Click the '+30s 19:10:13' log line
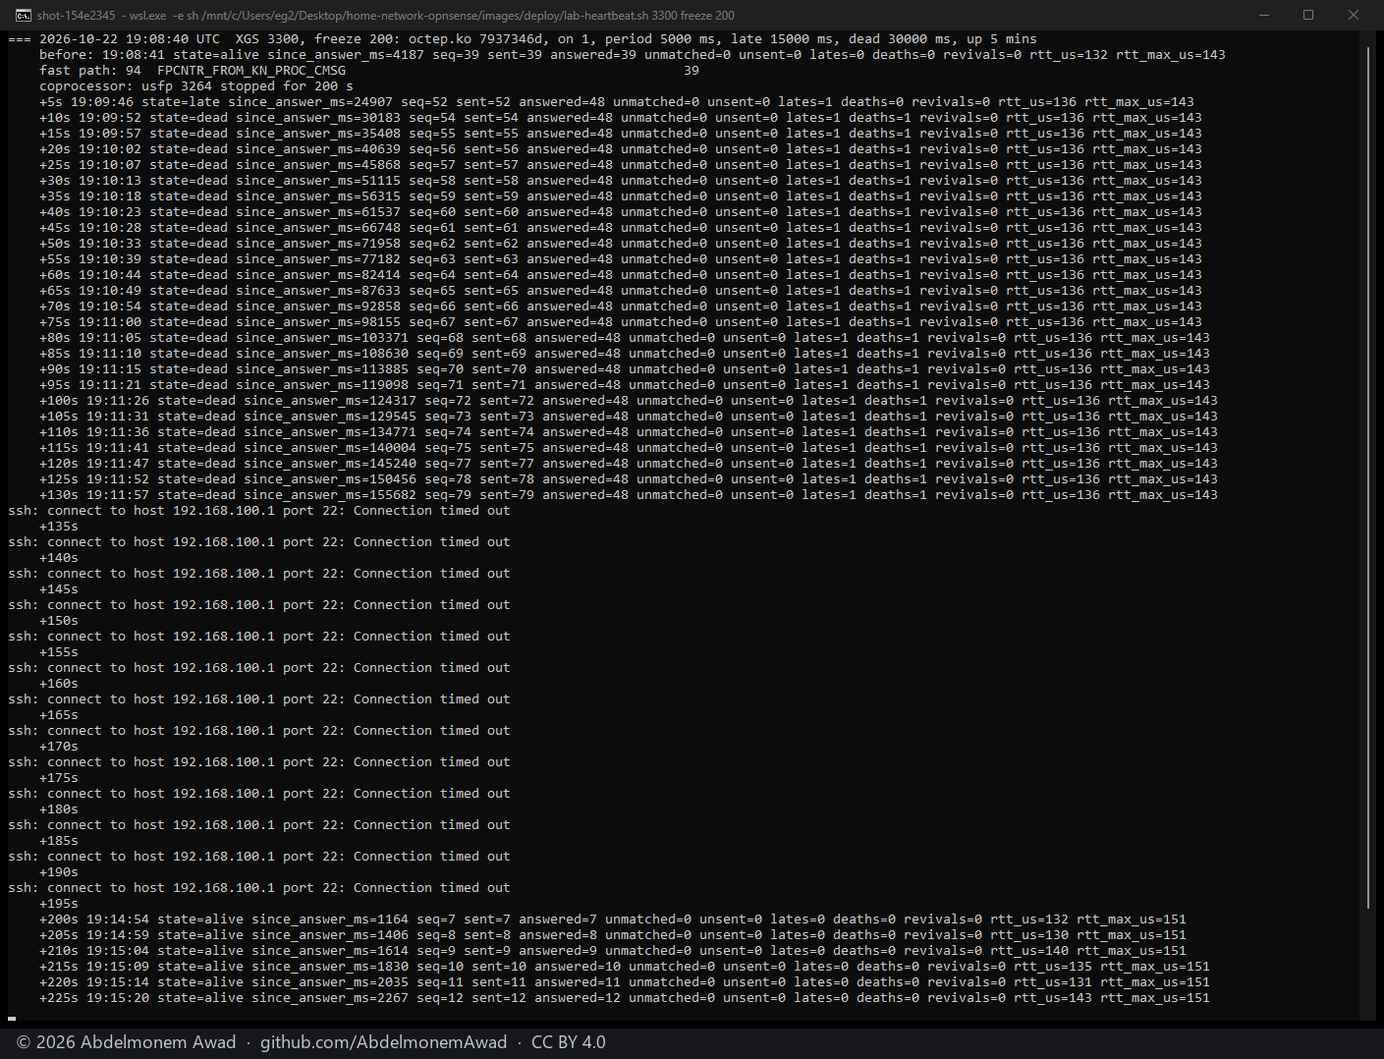This screenshot has width=1384, height=1059. 621,181
